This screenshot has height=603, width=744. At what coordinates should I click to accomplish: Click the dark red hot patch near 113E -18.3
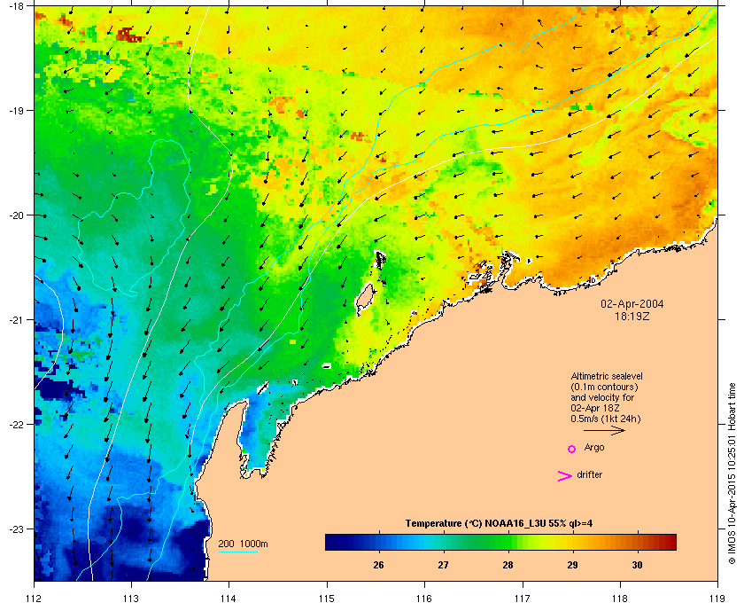(128, 35)
